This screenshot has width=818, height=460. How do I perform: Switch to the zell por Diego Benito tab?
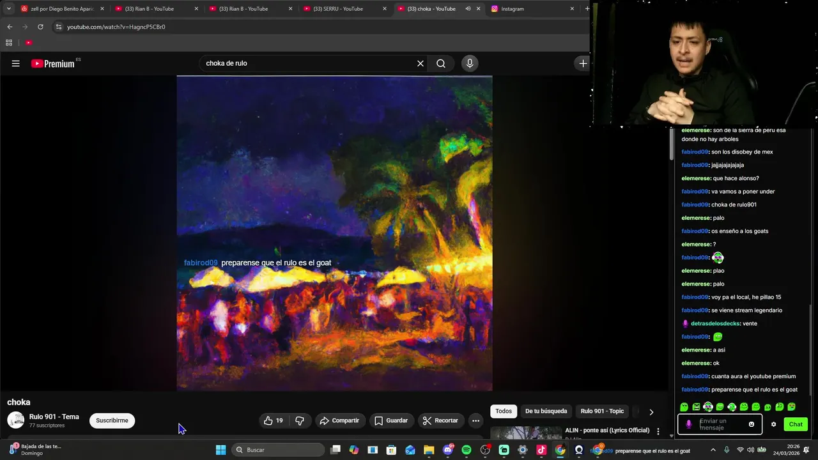pos(63,9)
